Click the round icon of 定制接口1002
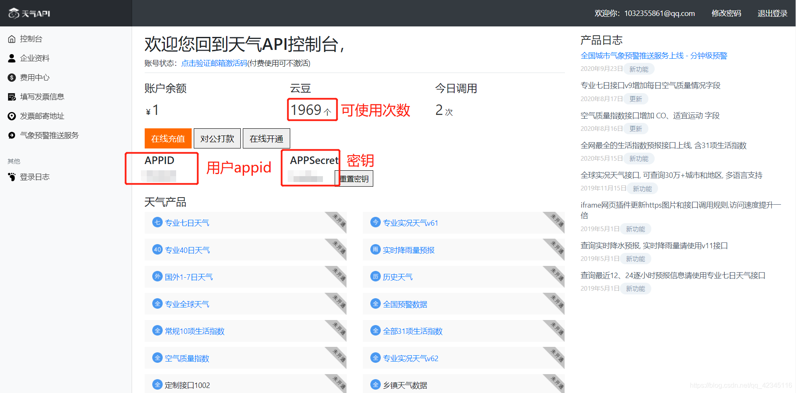 pos(157,385)
